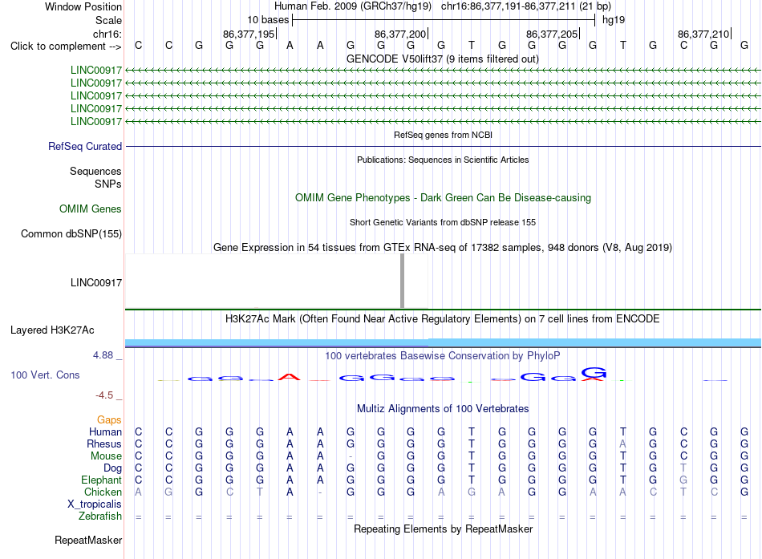Click the Mouse species label
The width and height of the screenshot is (762, 559).
tap(106, 456)
